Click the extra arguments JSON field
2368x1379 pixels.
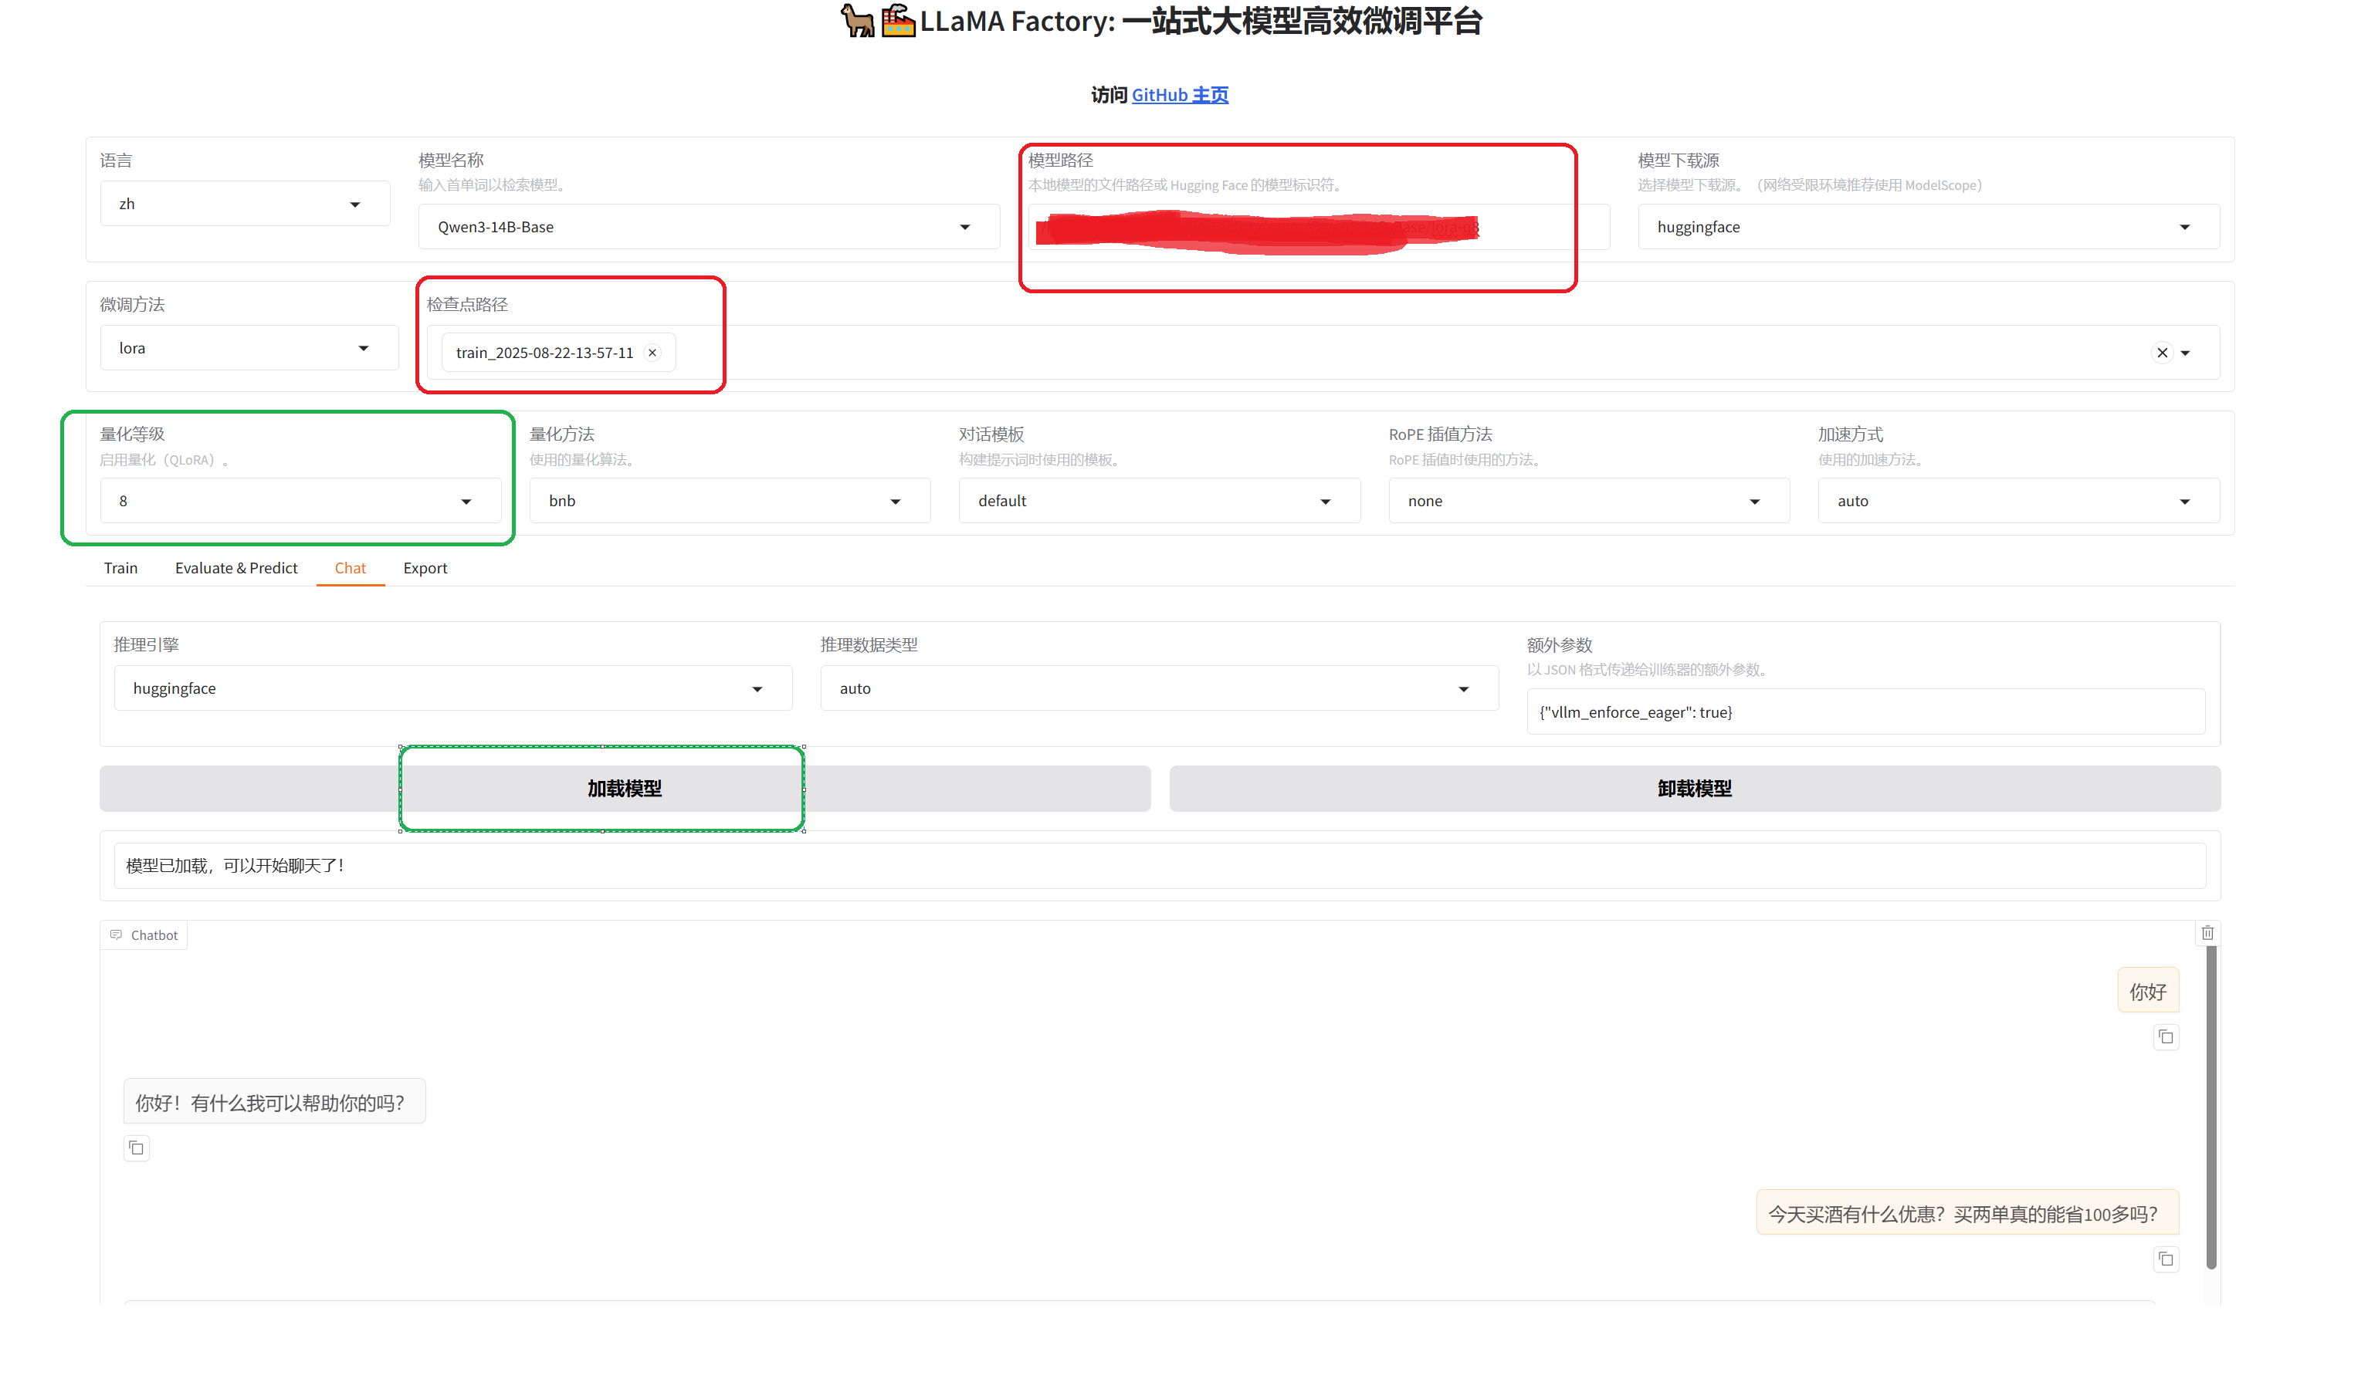(1865, 712)
